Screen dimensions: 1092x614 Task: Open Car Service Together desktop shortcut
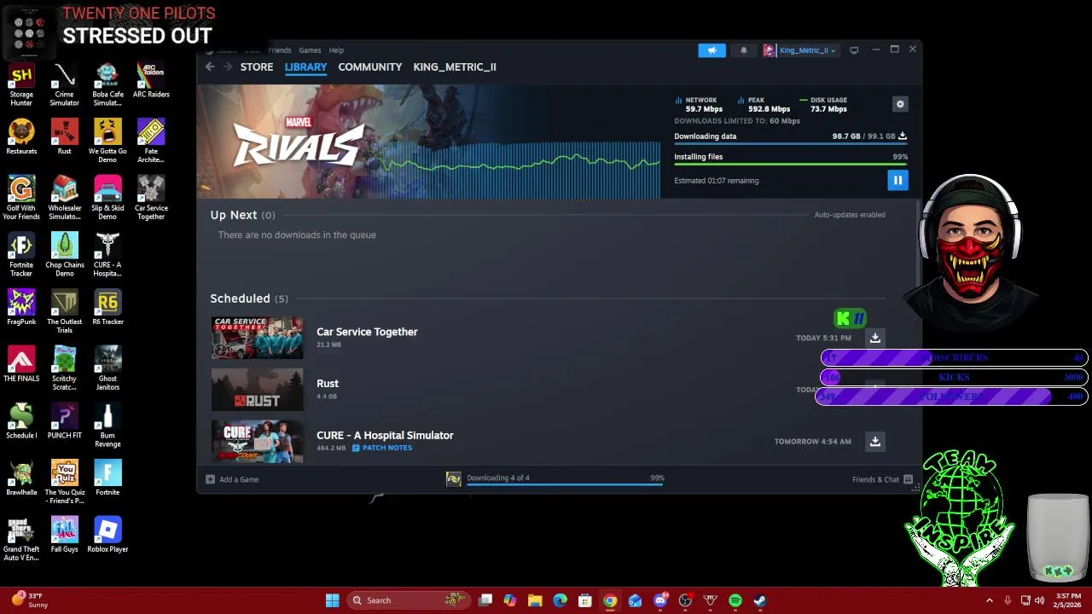(x=151, y=198)
